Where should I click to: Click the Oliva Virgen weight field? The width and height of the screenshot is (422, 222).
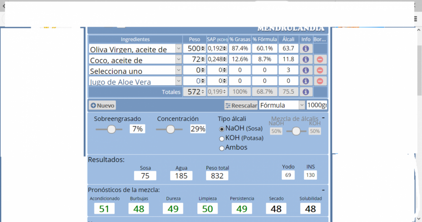[193, 49]
